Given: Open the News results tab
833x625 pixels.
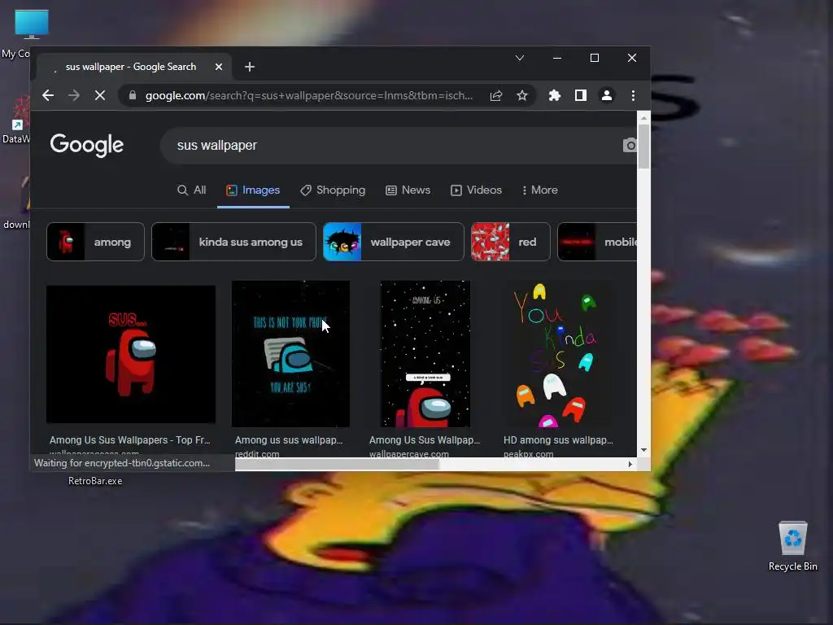Looking at the screenshot, I should [408, 190].
